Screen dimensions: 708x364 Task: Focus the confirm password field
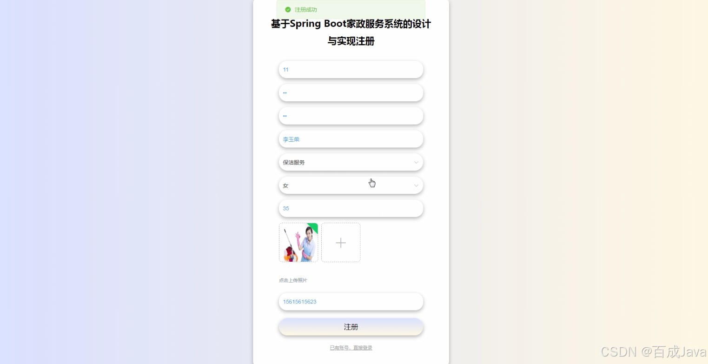pos(351,116)
